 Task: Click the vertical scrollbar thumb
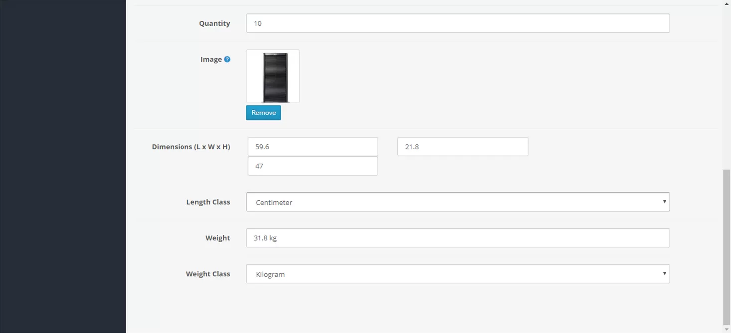click(x=727, y=247)
